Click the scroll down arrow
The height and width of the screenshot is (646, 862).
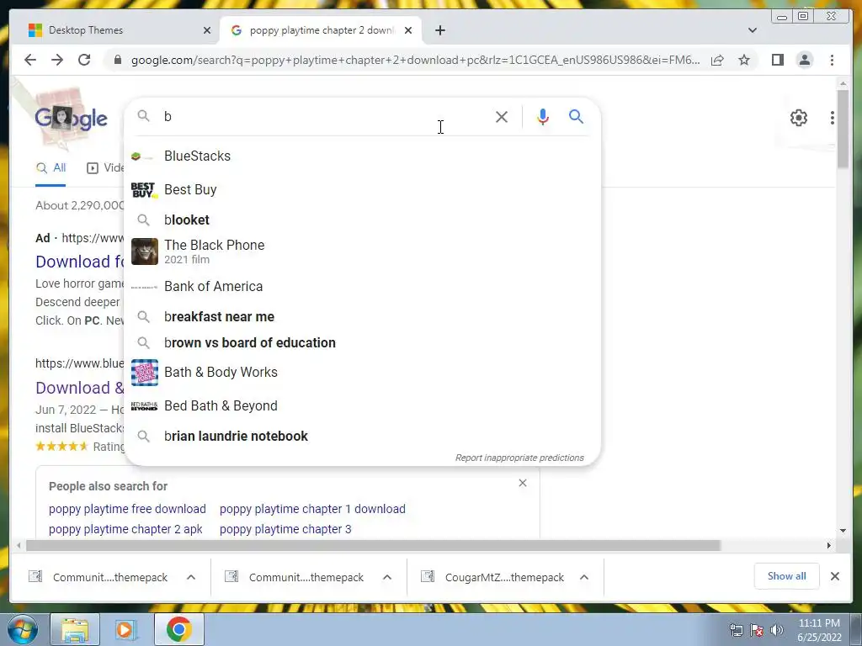(x=843, y=531)
